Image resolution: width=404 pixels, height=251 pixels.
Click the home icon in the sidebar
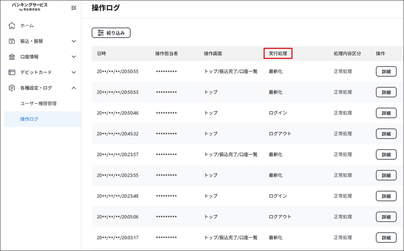pyautogui.click(x=12, y=26)
